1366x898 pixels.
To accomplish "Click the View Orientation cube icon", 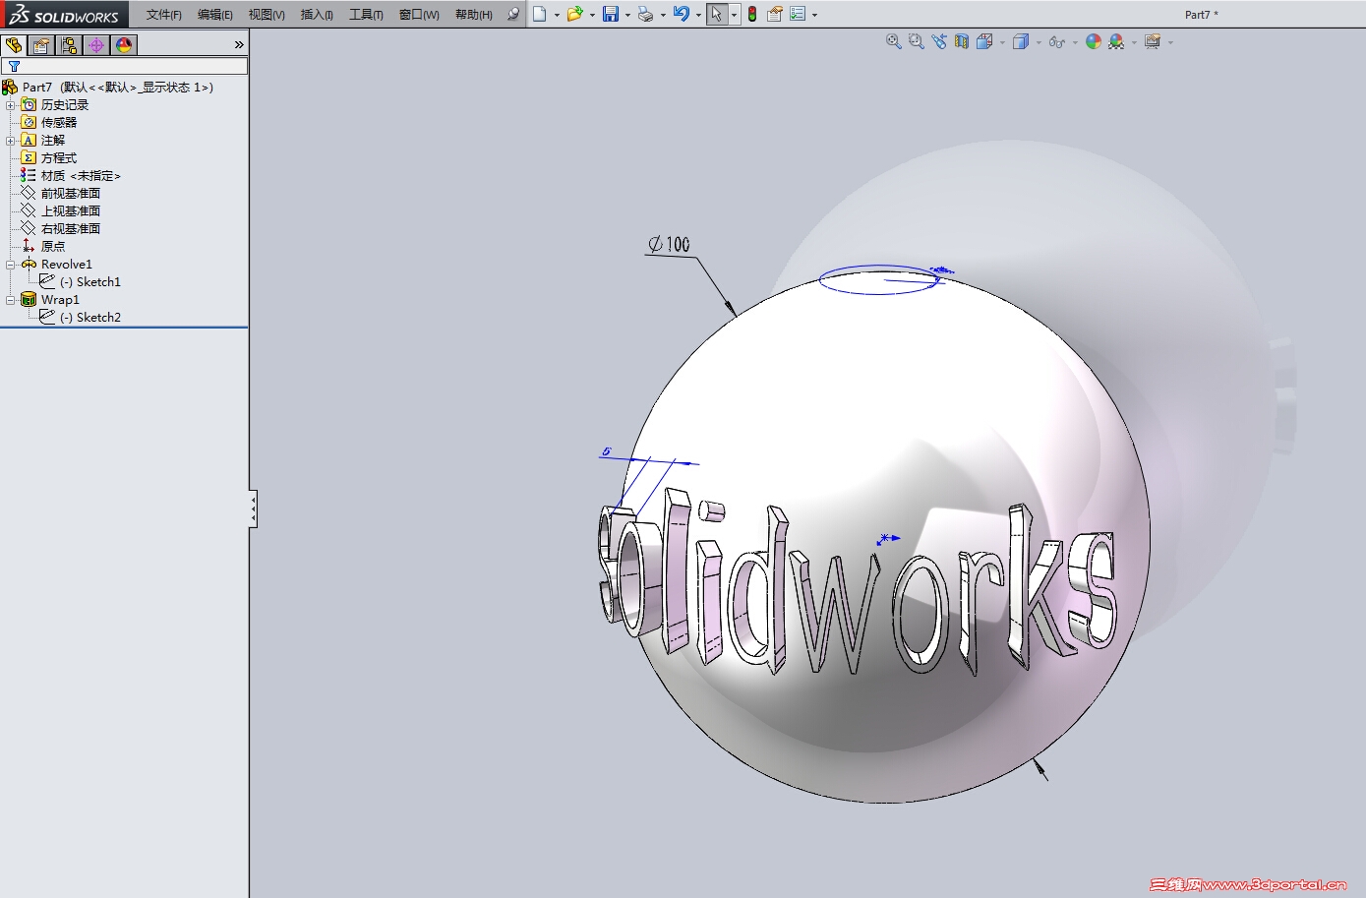I will [984, 41].
